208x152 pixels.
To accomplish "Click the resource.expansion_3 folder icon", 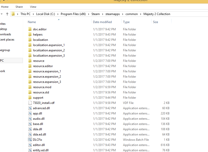I will point(30,82).
